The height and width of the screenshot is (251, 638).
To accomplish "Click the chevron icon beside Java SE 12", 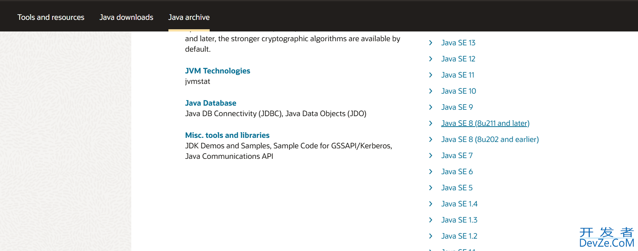I will (431, 59).
